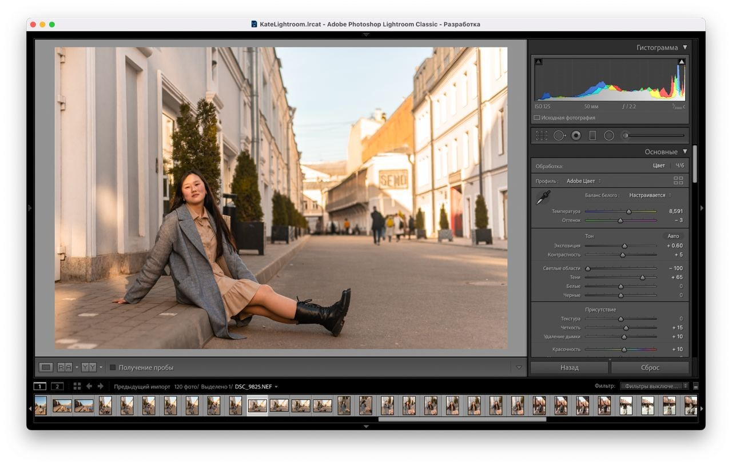
Task: Select the Crop Overlay tool
Action: pyautogui.click(x=542, y=135)
